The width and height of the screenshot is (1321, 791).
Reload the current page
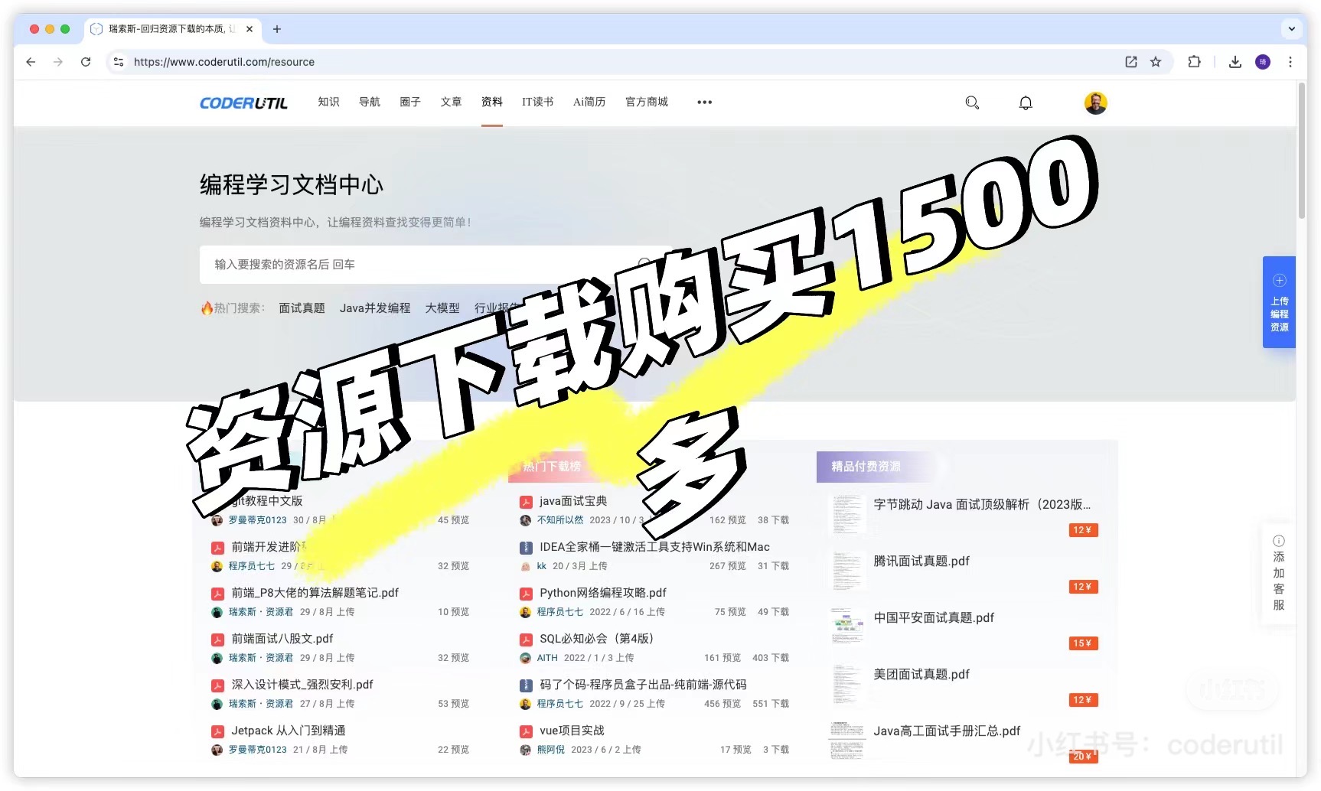(x=86, y=62)
